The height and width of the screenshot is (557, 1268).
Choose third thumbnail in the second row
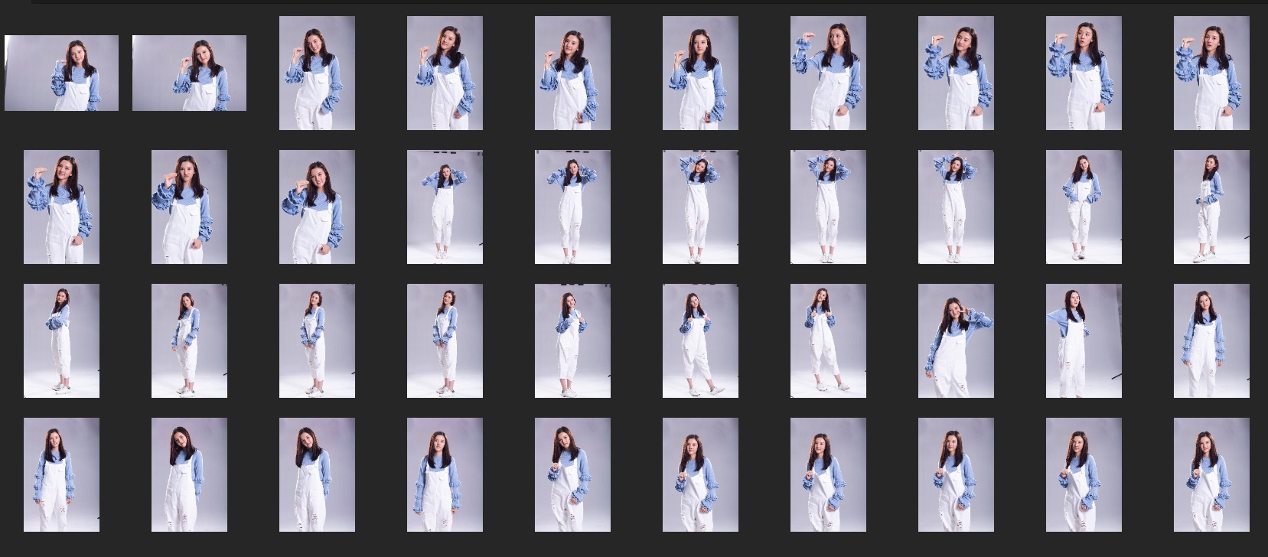317,207
